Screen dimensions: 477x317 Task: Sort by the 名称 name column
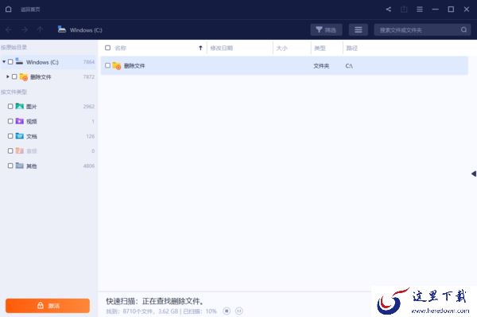121,48
